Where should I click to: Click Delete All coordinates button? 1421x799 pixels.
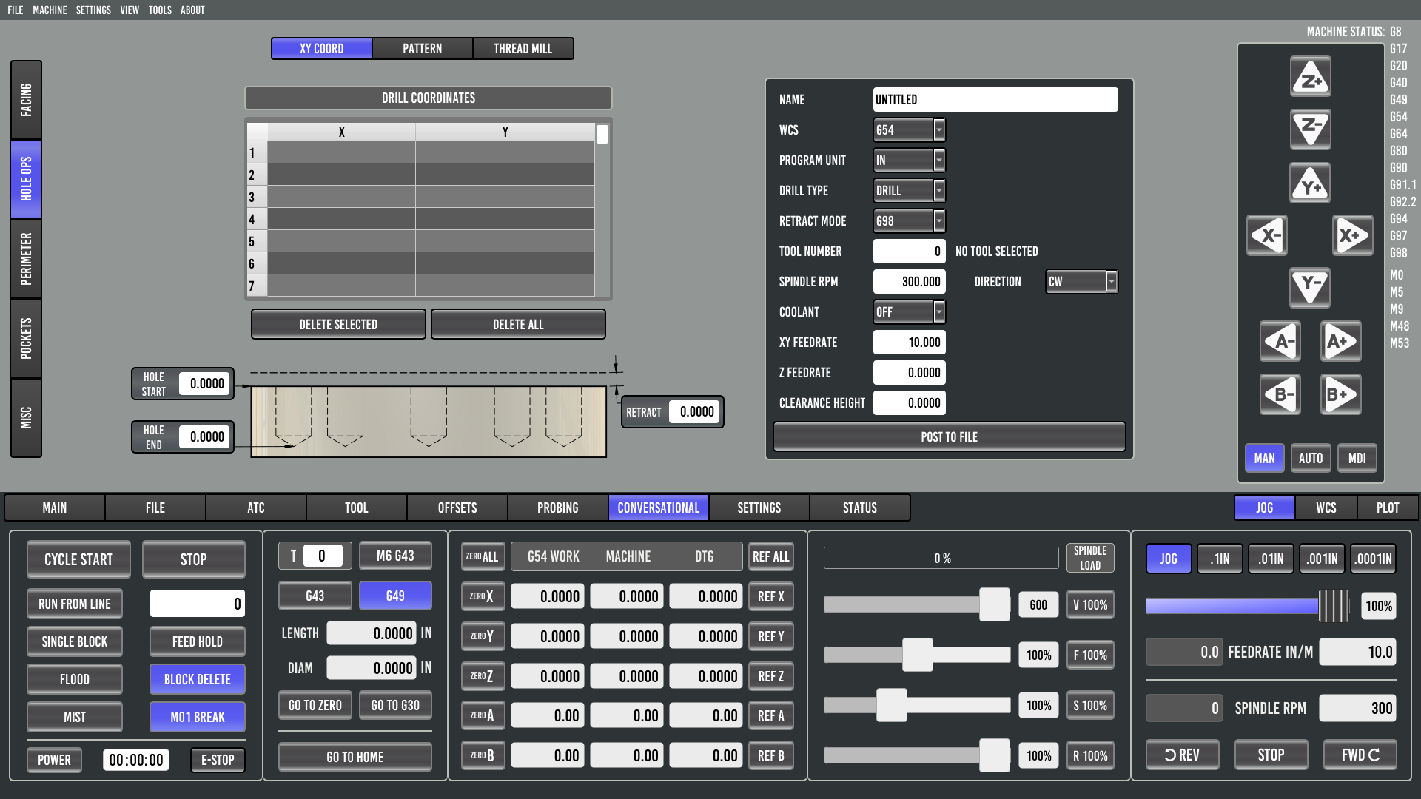(x=518, y=325)
